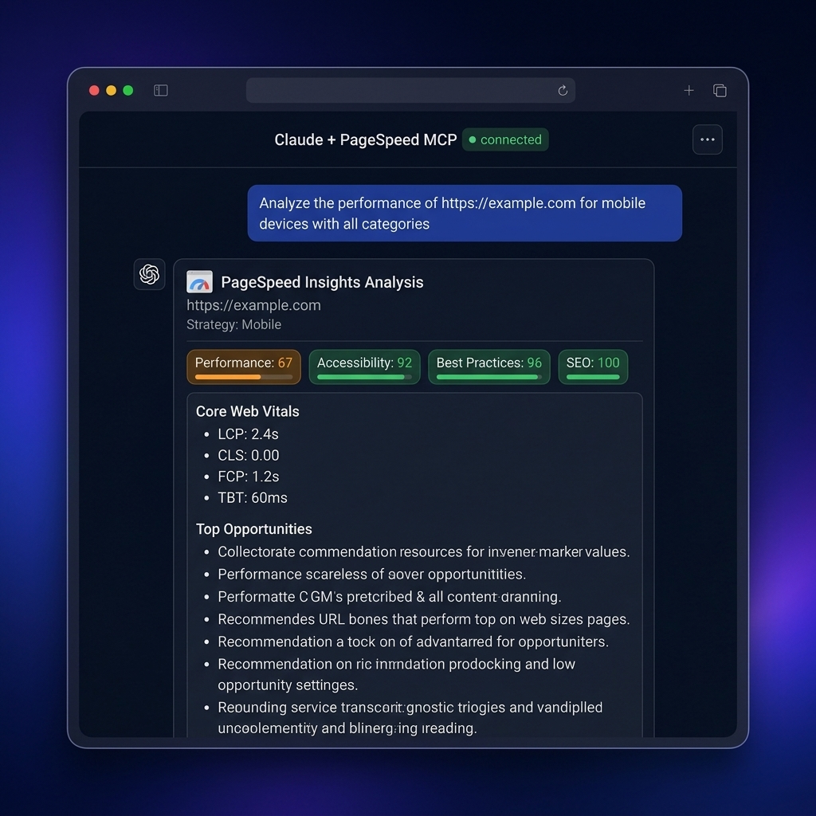The height and width of the screenshot is (816, 816).
Task: Click the CLS: 0.00 metric
Action: coord(249,455)
